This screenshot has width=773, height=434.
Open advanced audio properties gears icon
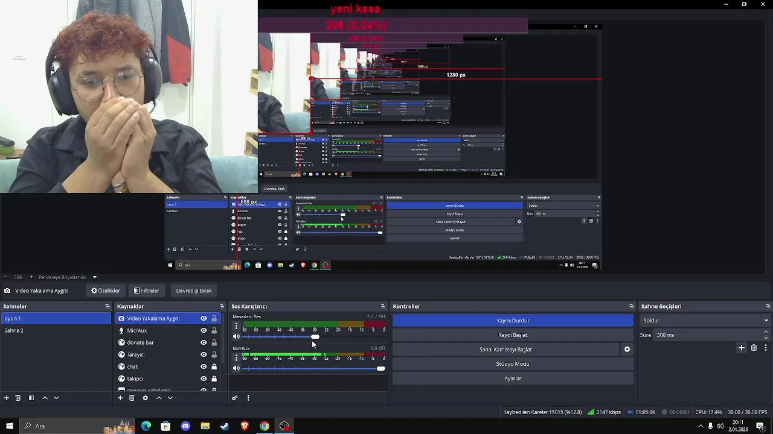coord(235,398)
